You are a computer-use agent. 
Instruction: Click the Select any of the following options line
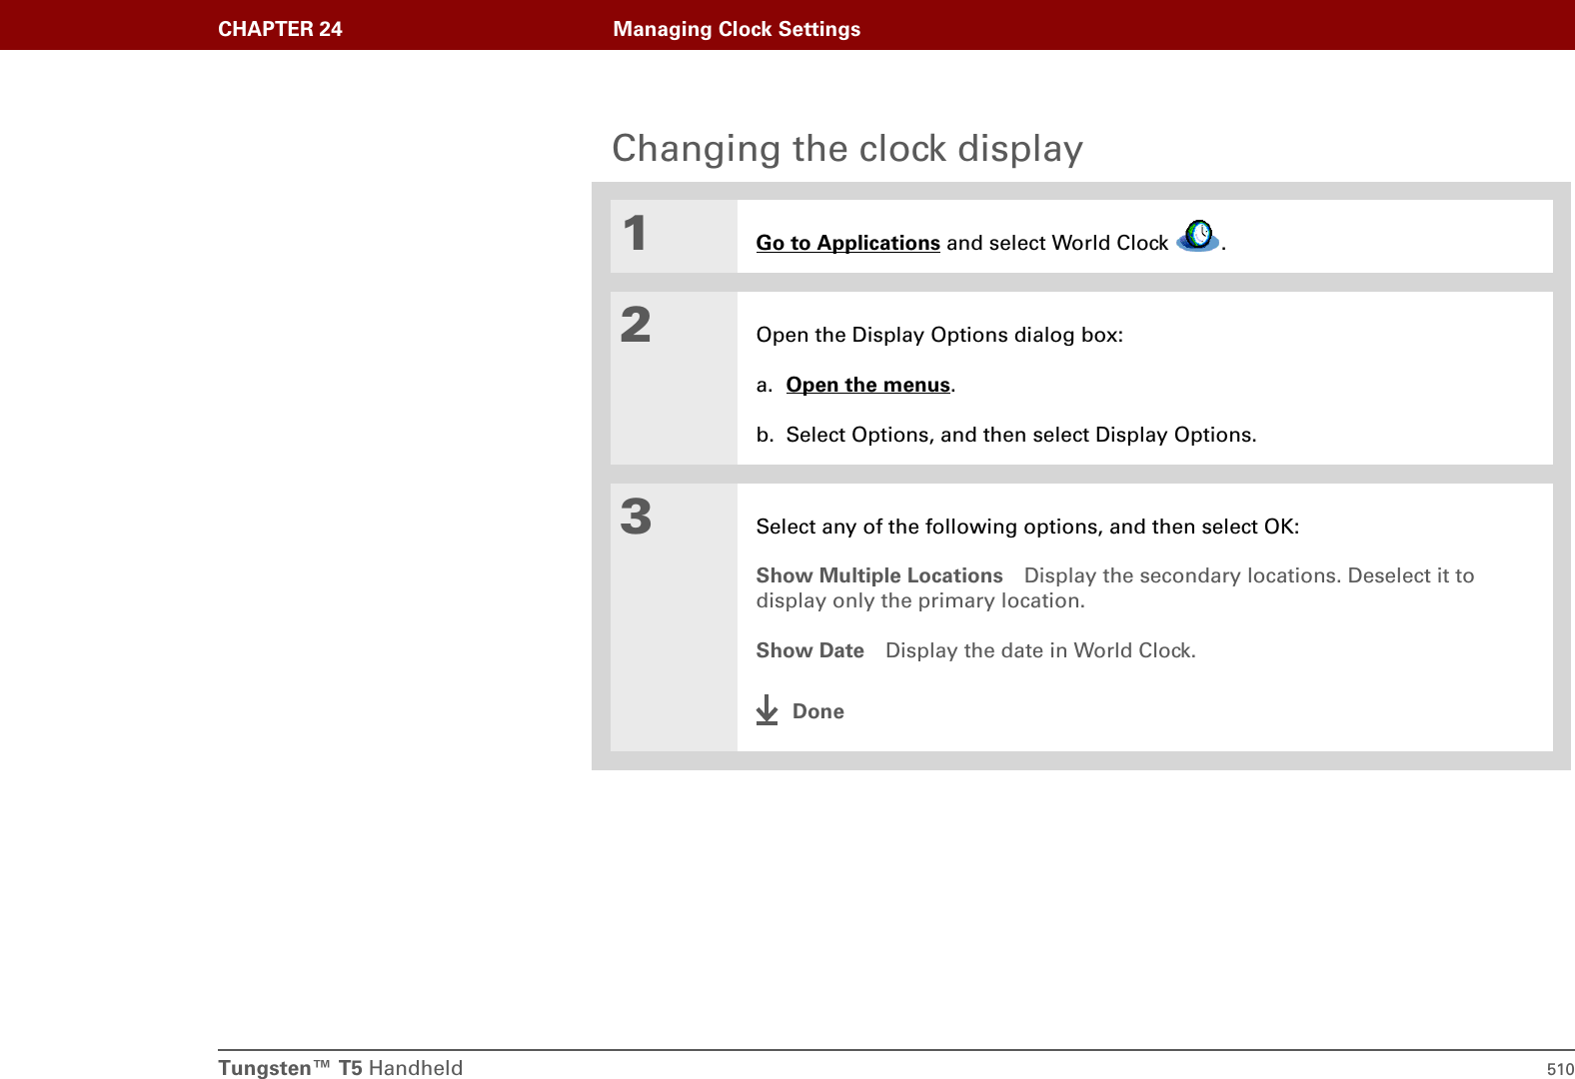coord(1027,527)
